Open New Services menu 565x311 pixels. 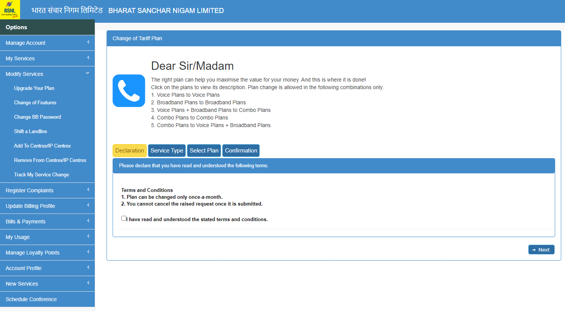pos(47,284)
